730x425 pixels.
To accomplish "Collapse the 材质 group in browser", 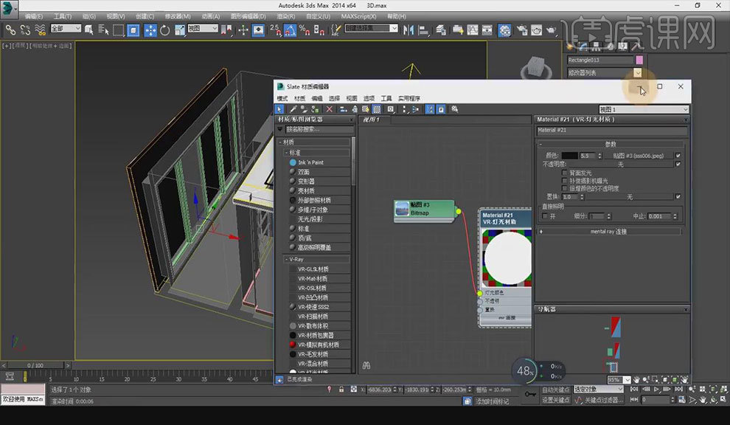I will [x=279, y=142].
